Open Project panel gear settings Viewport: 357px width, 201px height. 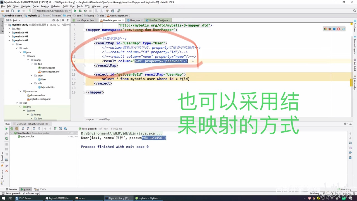63,20
